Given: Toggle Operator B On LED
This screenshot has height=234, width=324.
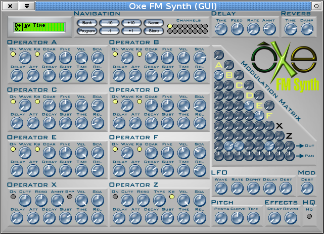Looking at the screenshot, I should (x=115, y=54).
